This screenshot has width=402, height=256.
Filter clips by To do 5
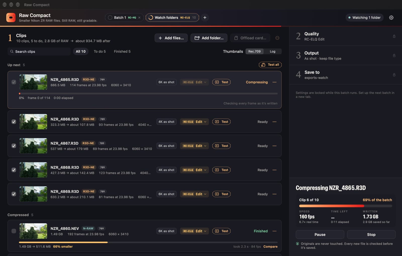click(x=100, y=51)
